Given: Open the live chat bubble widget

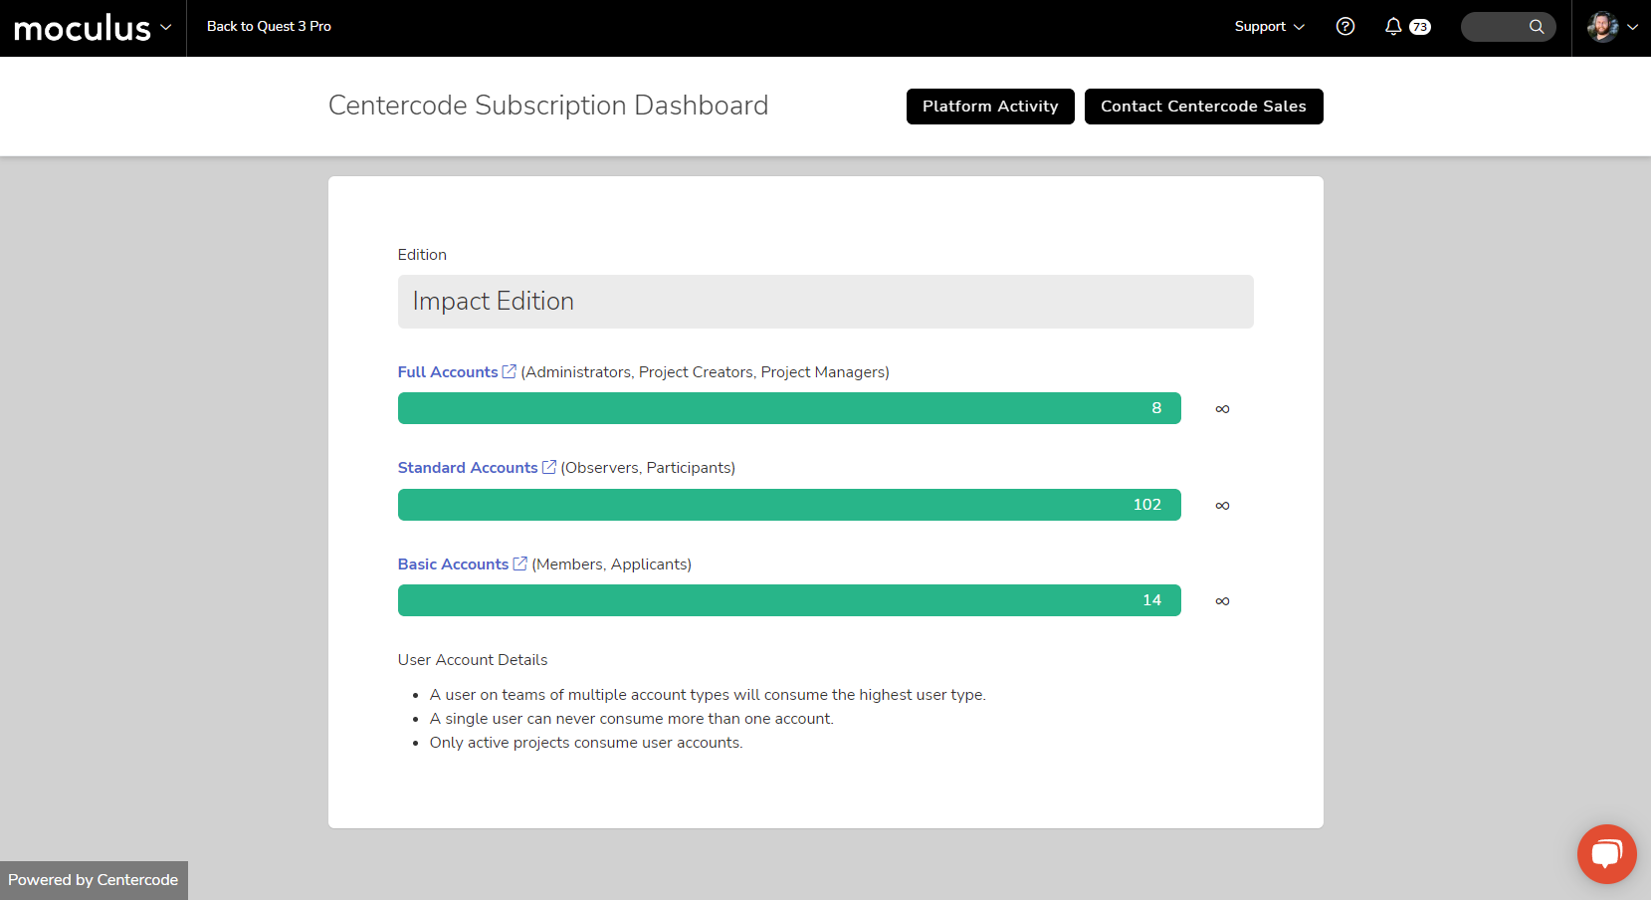Looking at the screenshot, I should coord(1606,853).
